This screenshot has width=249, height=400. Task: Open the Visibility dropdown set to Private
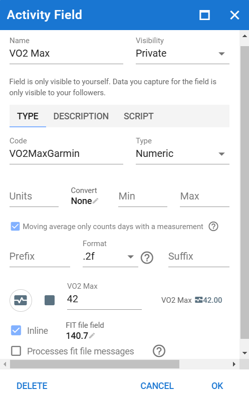[x=182, y=53]
